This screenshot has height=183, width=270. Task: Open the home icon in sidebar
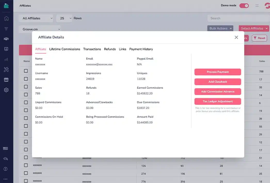coord(6,18)
